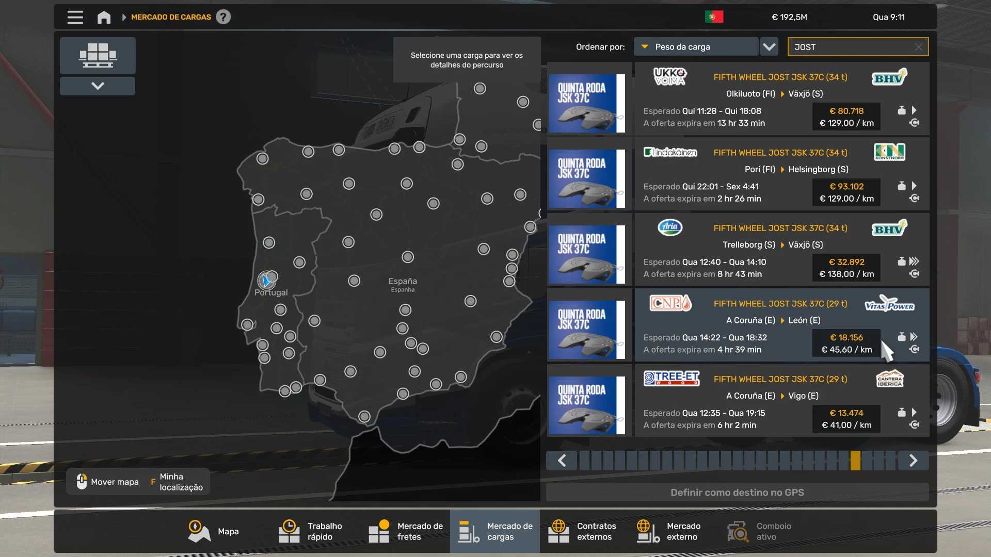Click highlighted page marker in pagination bar

(x=855, y=461)
